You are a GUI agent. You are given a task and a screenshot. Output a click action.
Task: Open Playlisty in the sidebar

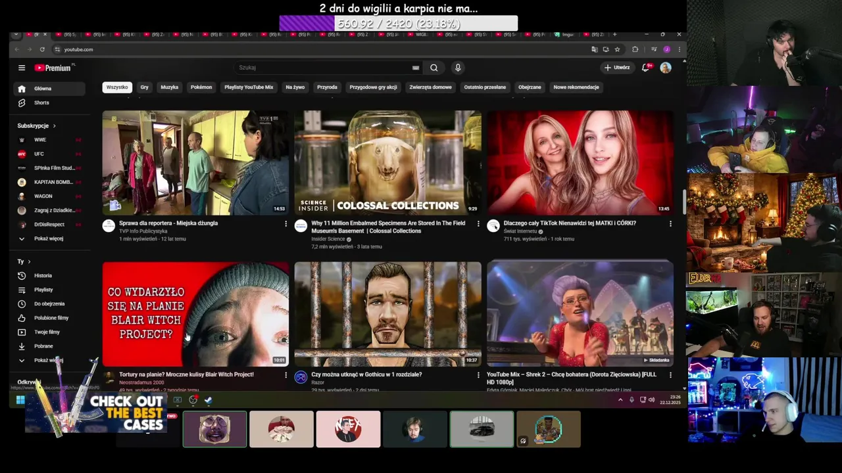click(x=50, y=290)
